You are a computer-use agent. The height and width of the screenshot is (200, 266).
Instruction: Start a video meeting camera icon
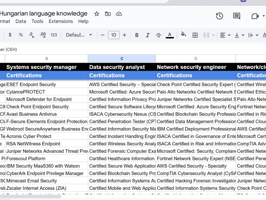[x=255, y=16]
